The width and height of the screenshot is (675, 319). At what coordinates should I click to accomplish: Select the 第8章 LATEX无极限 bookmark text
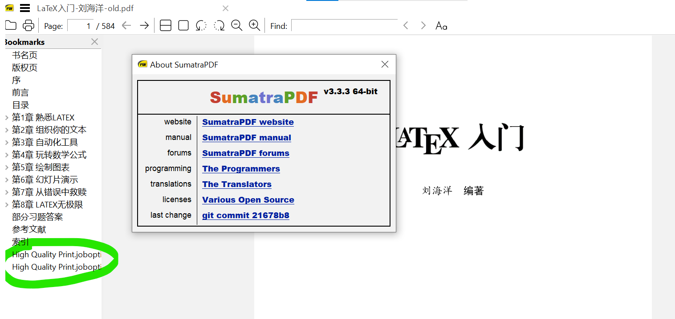47,204
